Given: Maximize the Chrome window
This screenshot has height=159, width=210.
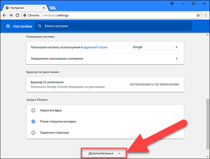Looking at the screenshot, I should [194, 4].
